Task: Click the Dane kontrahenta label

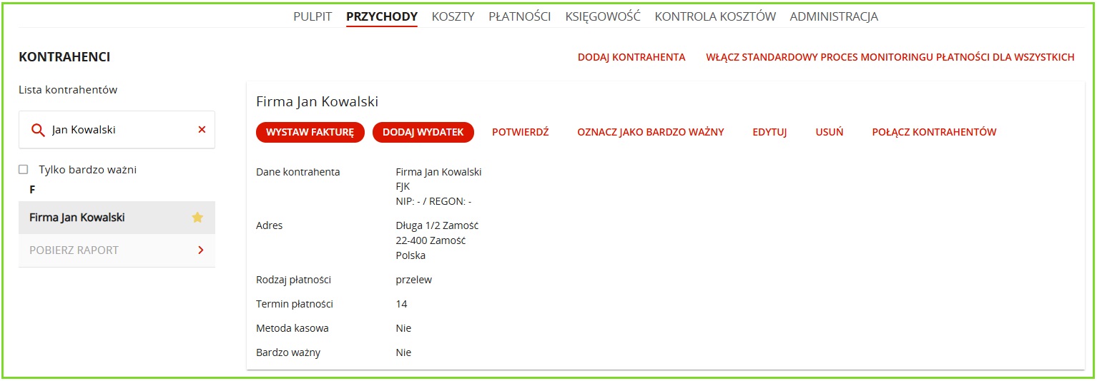Action: pyautogui.click(x=297, y=172)
